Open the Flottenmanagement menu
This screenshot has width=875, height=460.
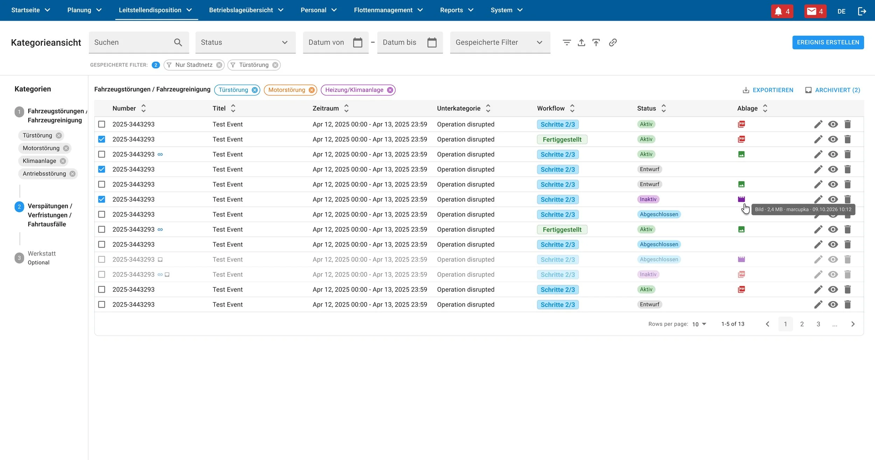point(388,10)
